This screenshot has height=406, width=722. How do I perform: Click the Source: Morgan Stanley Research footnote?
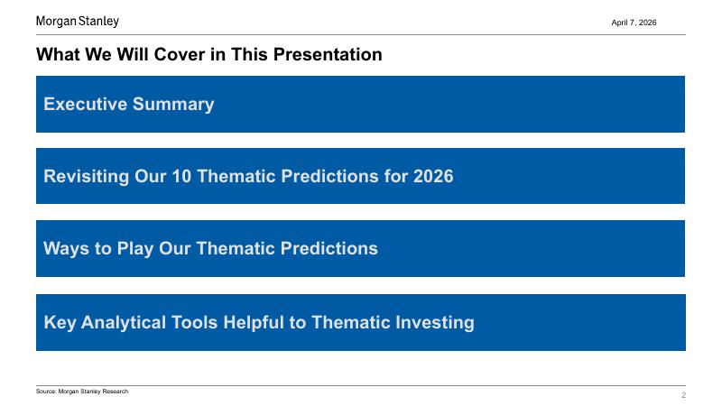82,392
